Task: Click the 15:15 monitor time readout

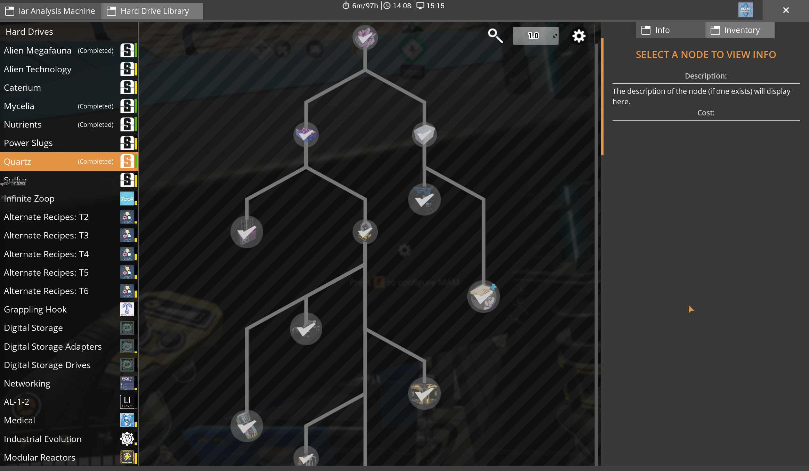Action: [x=430, y=6]
